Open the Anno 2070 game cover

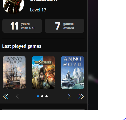click(73, 73)
